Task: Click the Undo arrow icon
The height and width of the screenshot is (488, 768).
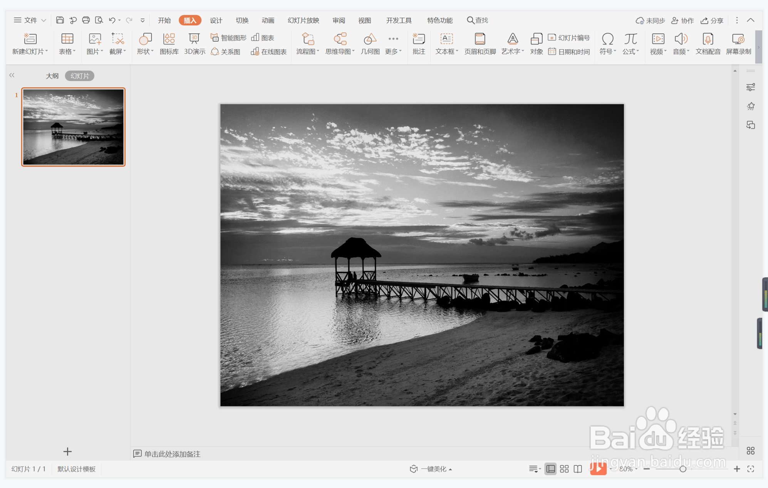Action: 112,20
